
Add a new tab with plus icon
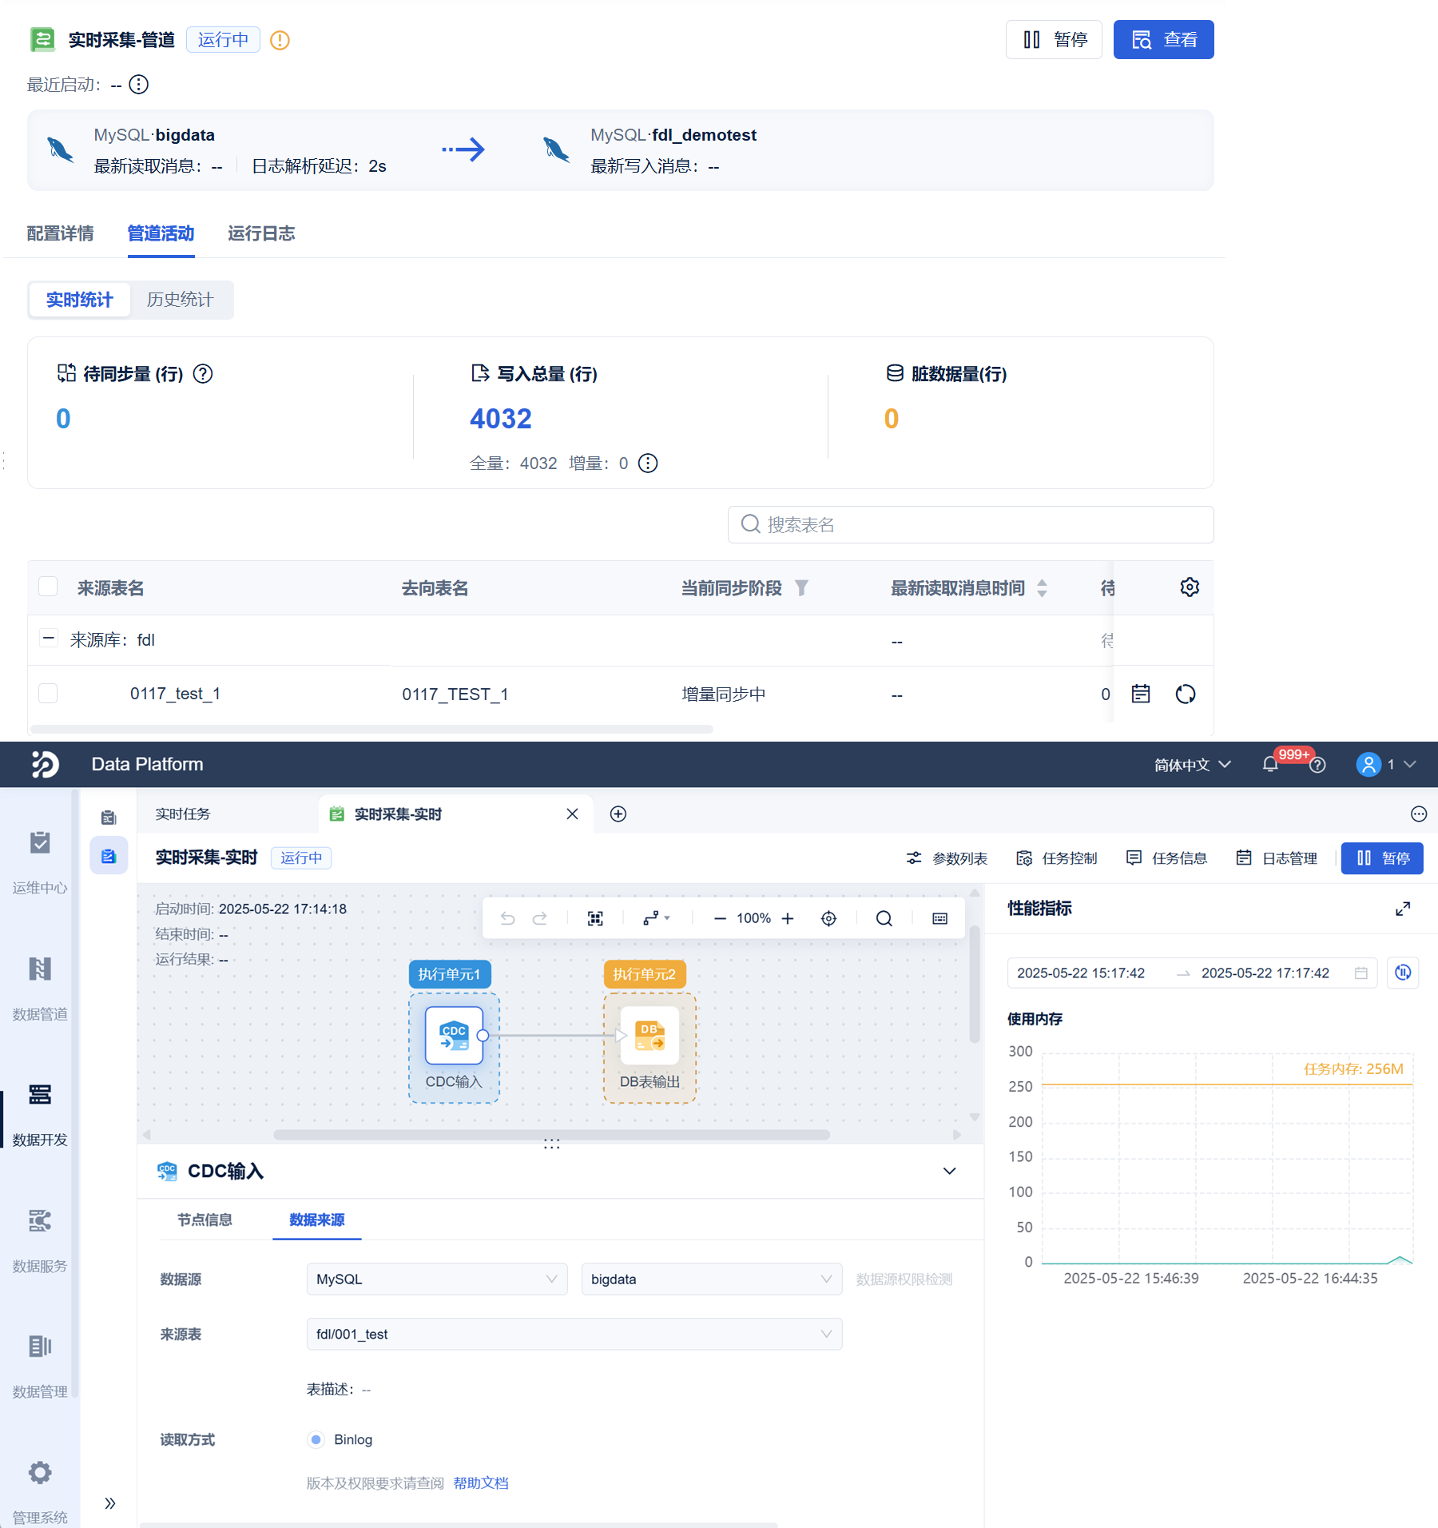pos(618,814)
